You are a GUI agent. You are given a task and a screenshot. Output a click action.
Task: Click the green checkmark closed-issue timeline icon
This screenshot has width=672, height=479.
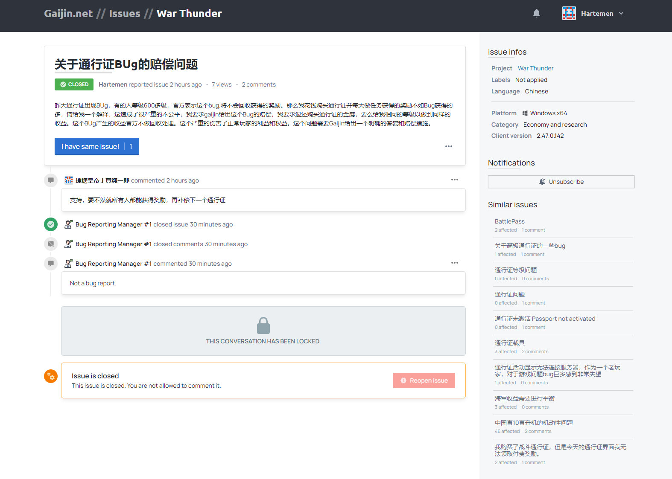[x=51, y=224]
